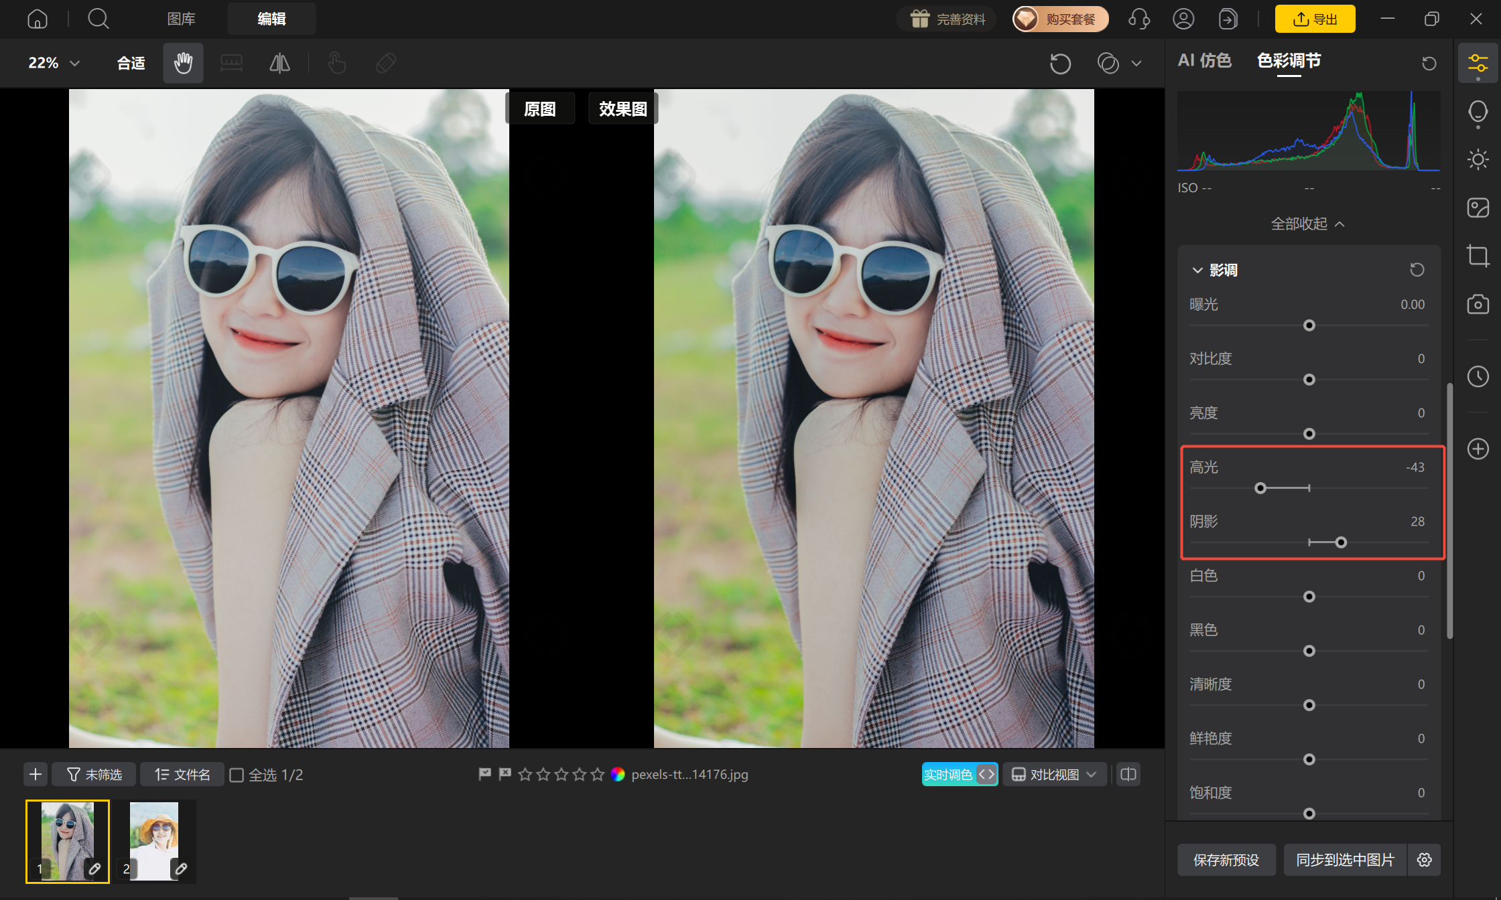Screen dimensions: 1501x900
Task: Switch to the 图库 tab
Action: tap(181, 19)
